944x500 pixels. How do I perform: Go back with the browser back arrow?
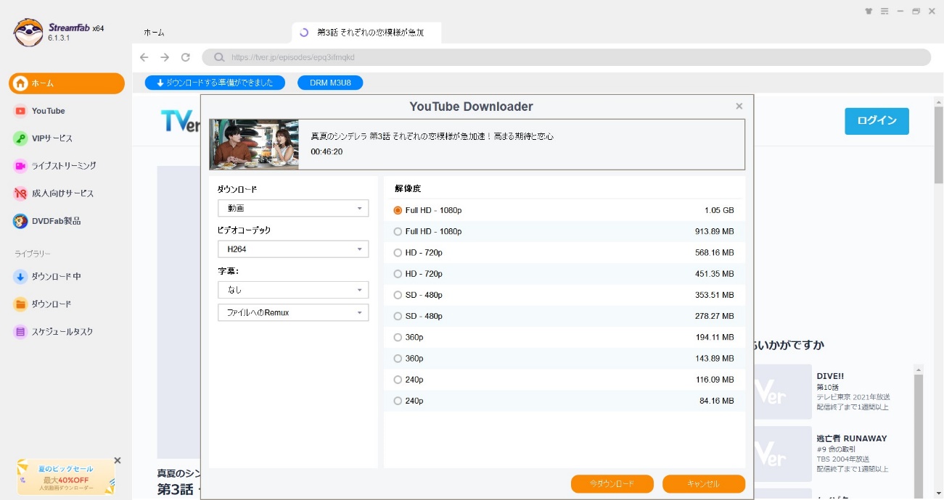pos(144,57)
